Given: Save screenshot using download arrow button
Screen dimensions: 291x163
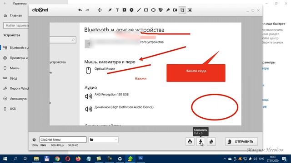Looking at the screenshot, I should 201,142.
